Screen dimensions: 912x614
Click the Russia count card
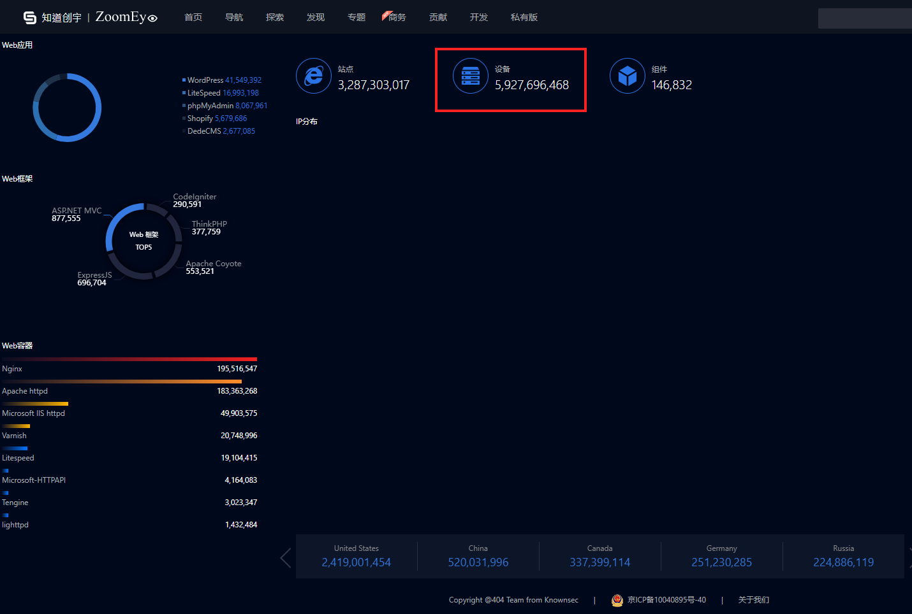(x=844, y=557)
